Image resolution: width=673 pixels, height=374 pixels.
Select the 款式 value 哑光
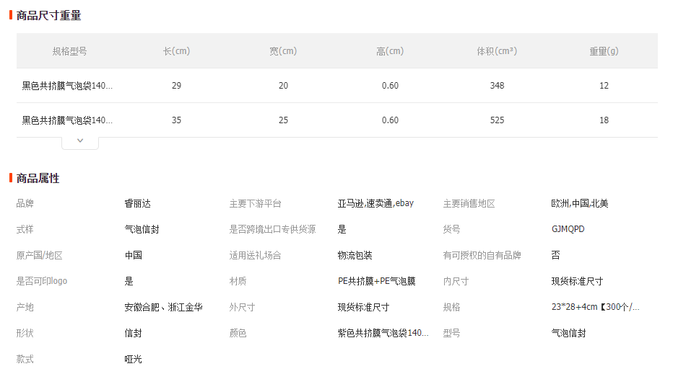(x=134, y=359)
